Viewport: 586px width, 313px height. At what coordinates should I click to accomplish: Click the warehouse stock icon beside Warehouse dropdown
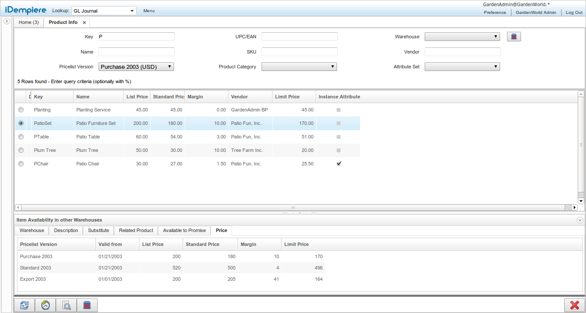[x=514, y=37]
